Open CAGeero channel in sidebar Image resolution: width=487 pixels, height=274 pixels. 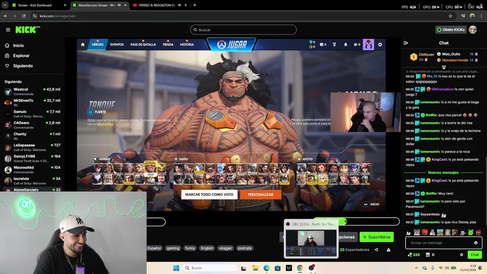(x=32, y=125)
